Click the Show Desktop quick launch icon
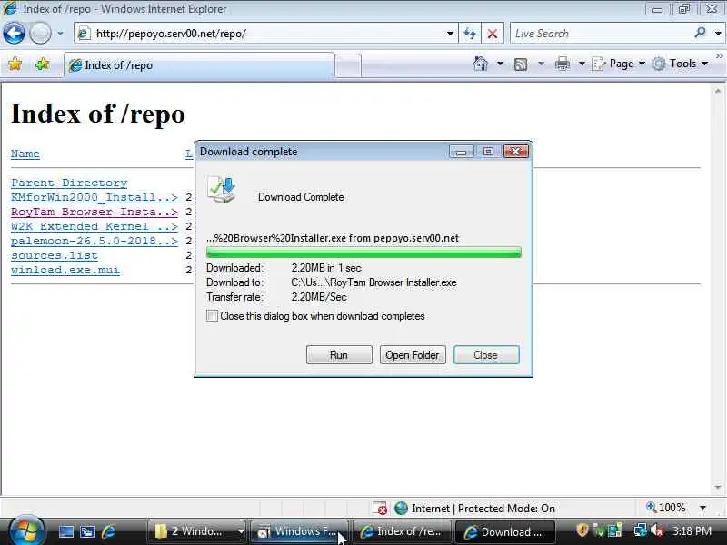Image resolution: width=727 pixels, height=545 pixels. pyautogui.click(x=65, y=532)
